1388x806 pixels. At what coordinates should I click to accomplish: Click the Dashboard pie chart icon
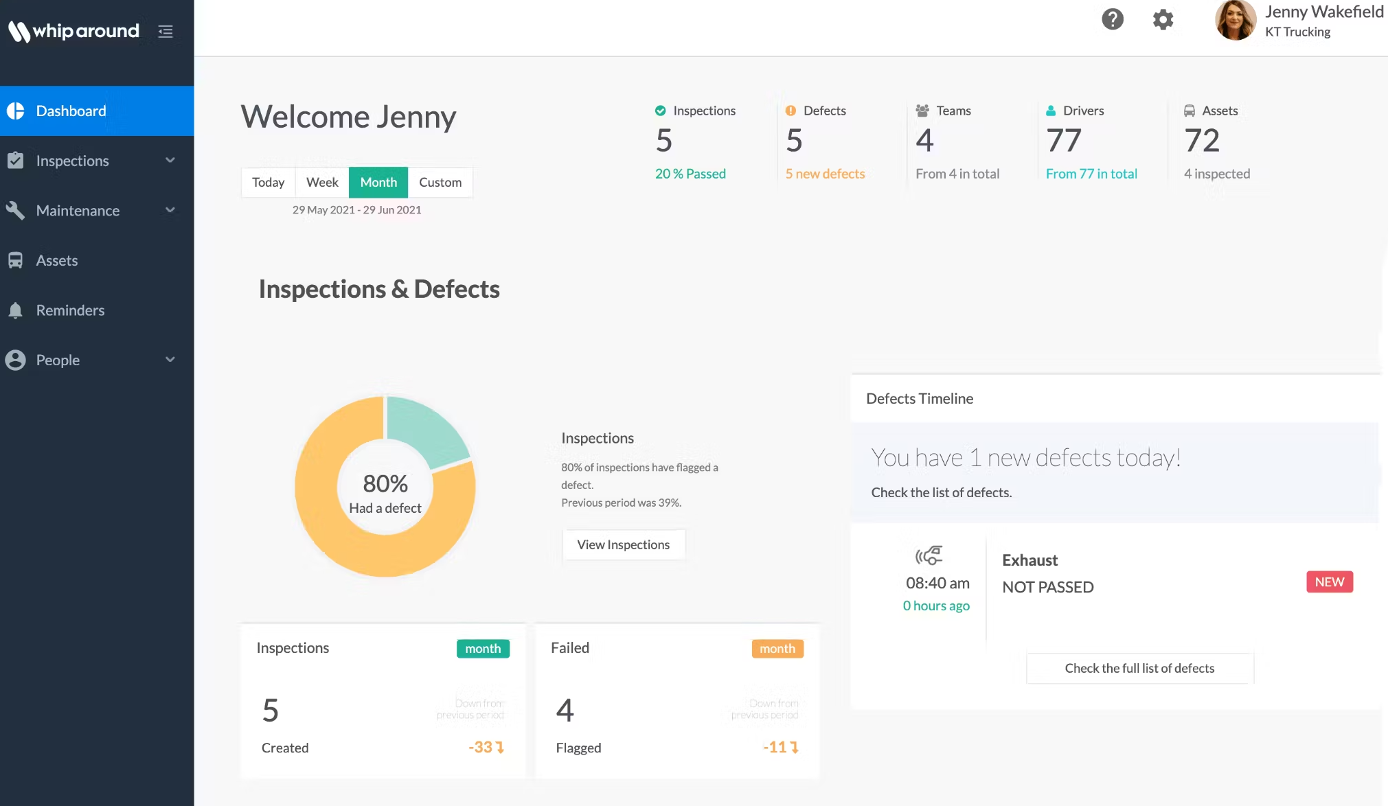16,111
